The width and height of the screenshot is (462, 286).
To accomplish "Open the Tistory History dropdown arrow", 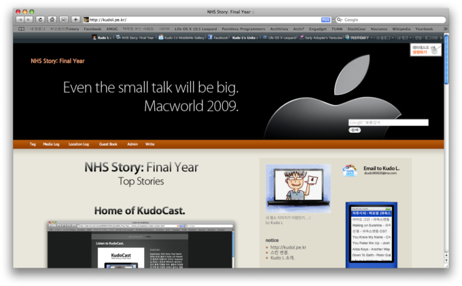I will tap(372, 38).
